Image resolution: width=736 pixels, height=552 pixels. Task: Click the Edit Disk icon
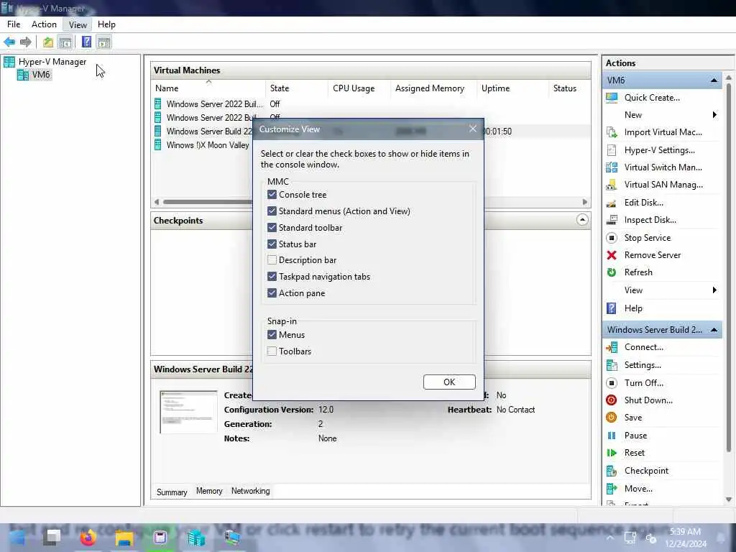(x=612, y=203)
